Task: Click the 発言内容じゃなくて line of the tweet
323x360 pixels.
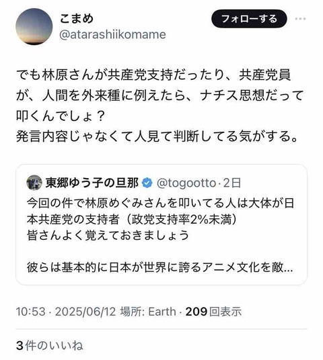Action: (157, 136)
